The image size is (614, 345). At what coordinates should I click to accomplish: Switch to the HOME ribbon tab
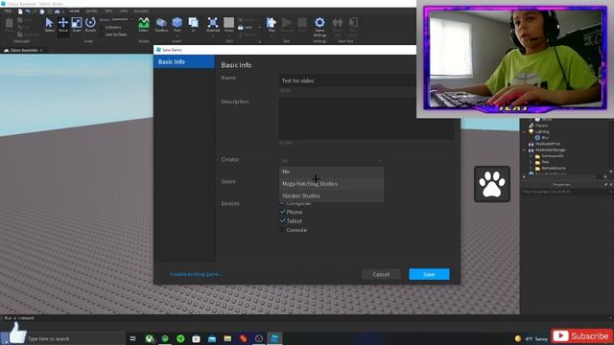(74, 11)
